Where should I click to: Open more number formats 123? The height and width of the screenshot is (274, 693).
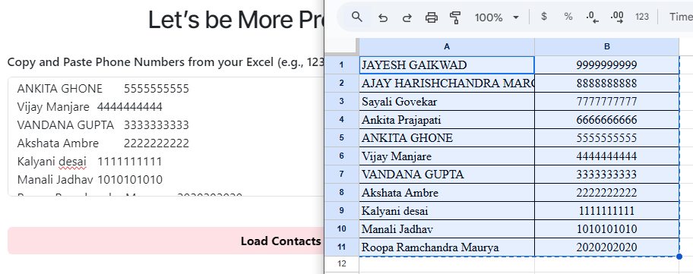click(642, 17)
